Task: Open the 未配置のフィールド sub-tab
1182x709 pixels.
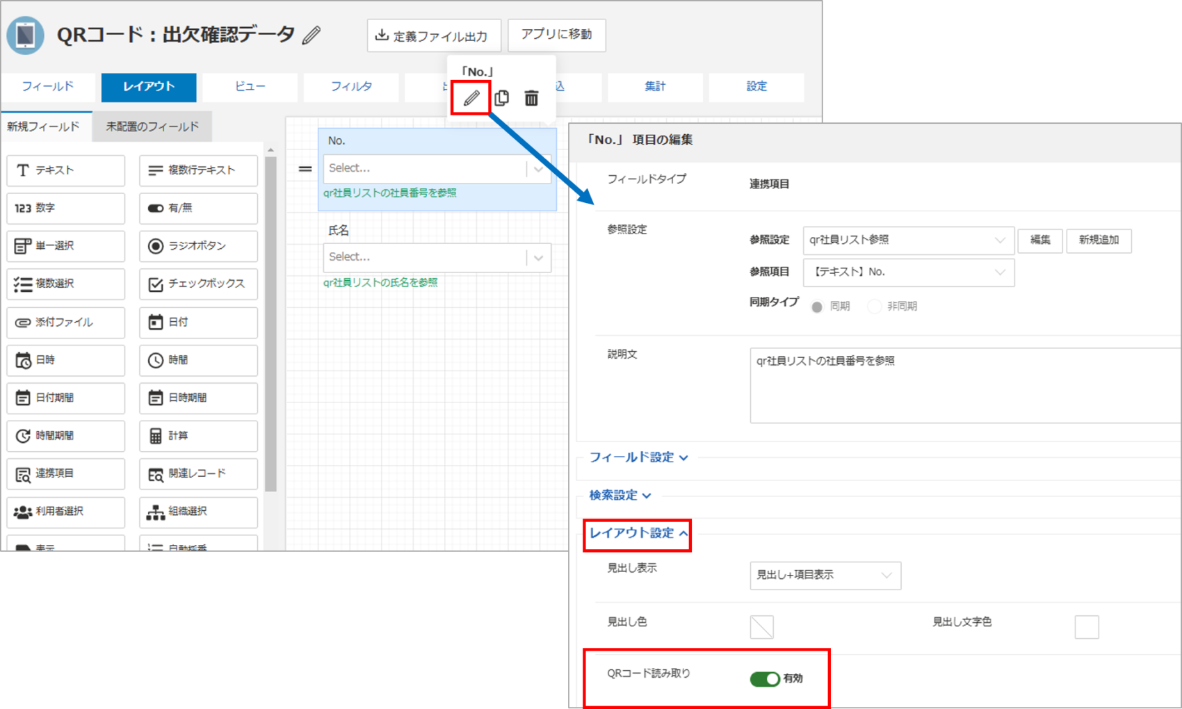Action: [x=152, y=127]
